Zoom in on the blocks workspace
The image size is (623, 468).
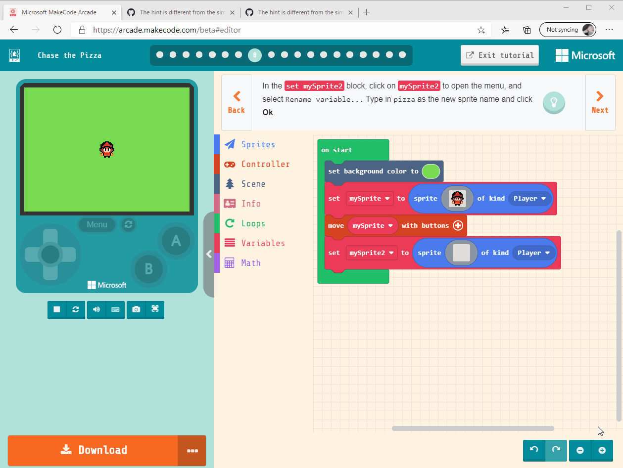tap(602, 450)
